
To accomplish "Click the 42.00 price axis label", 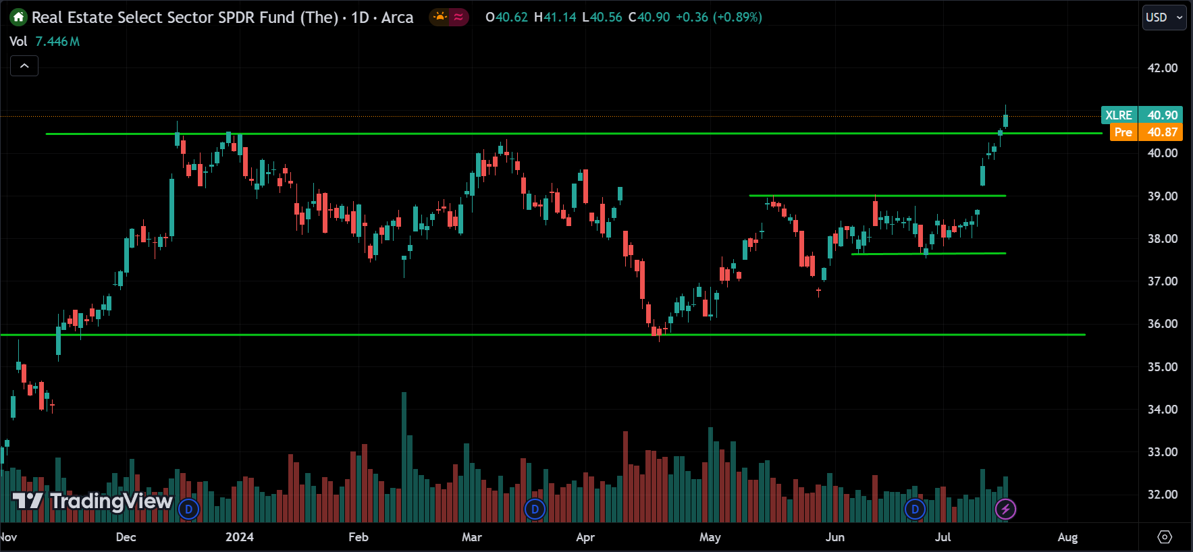I will click(x=1162, y=68).
